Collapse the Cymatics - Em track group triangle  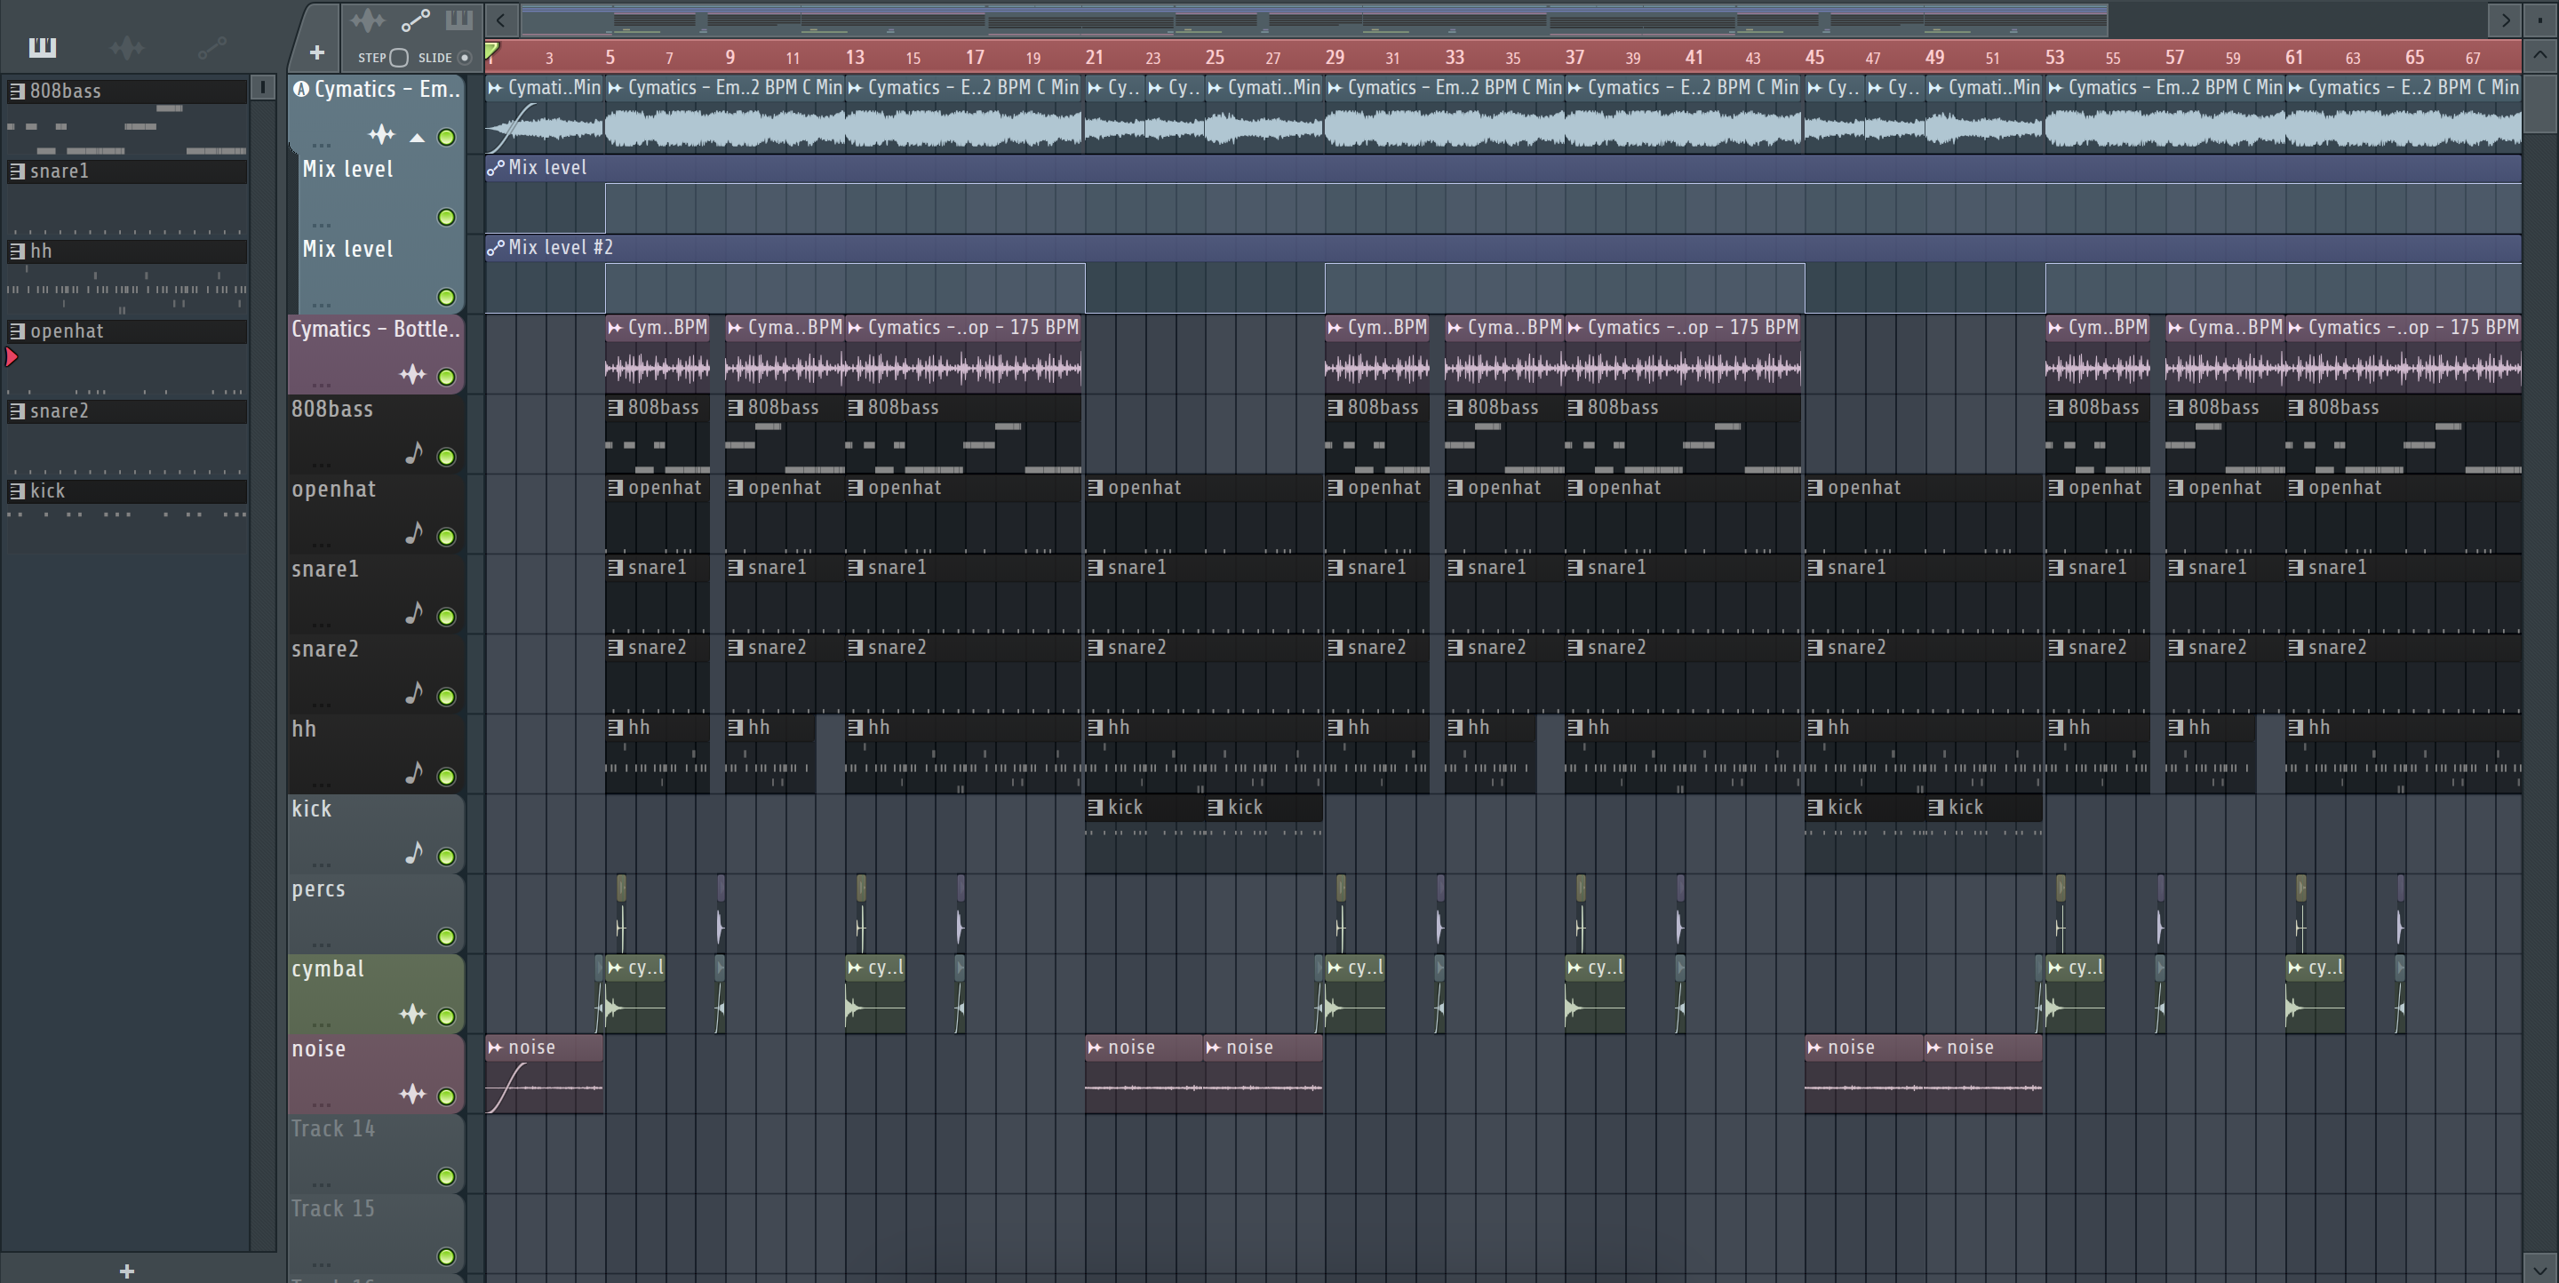point(419,138)
